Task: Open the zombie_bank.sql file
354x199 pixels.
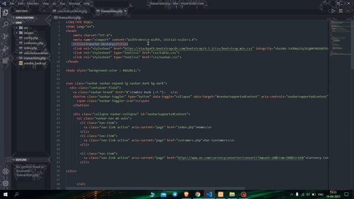Action: pyautogui.click(x=35, y=64)
